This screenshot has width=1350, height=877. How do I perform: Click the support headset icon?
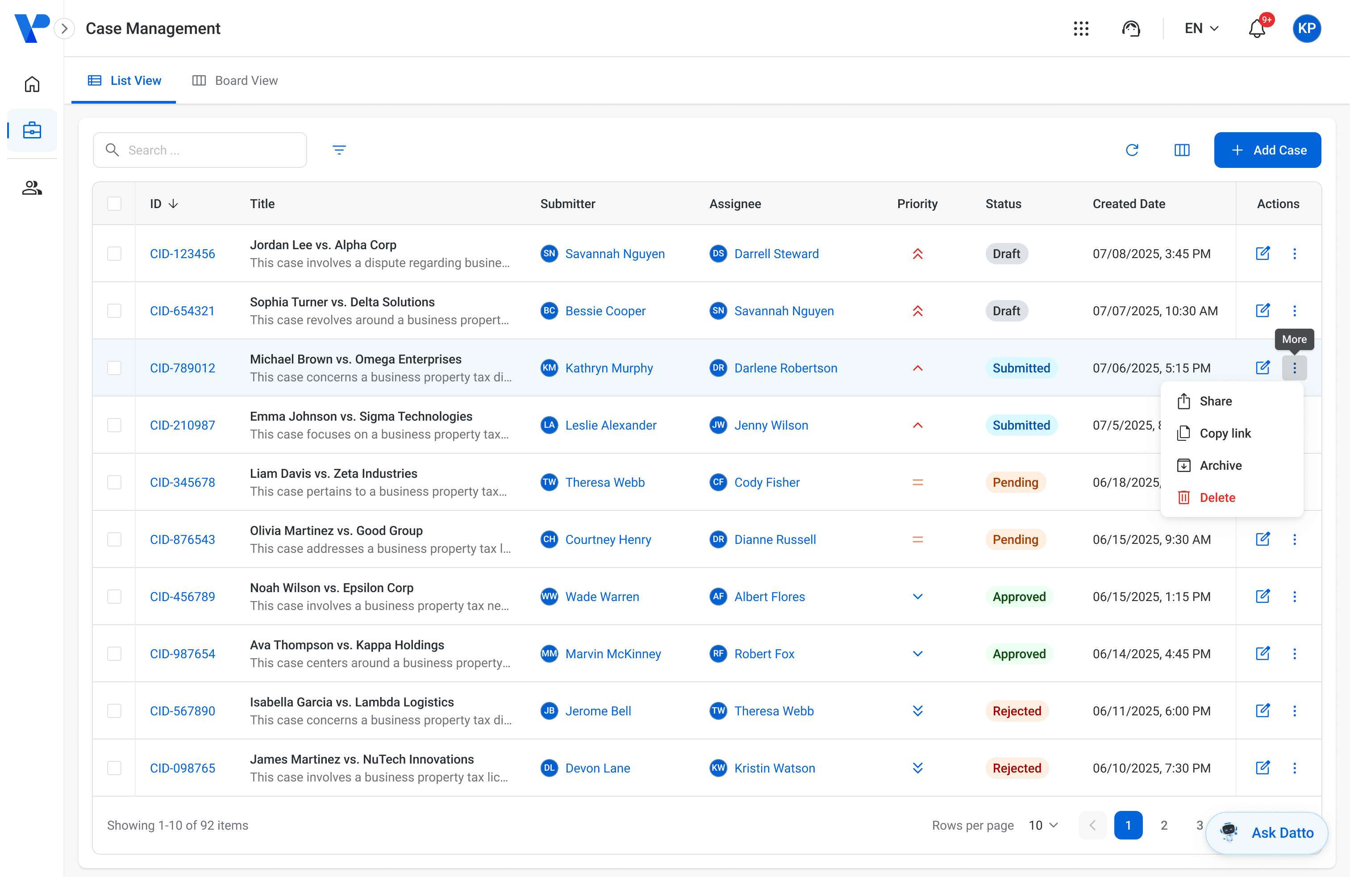tap(1130, 29)
